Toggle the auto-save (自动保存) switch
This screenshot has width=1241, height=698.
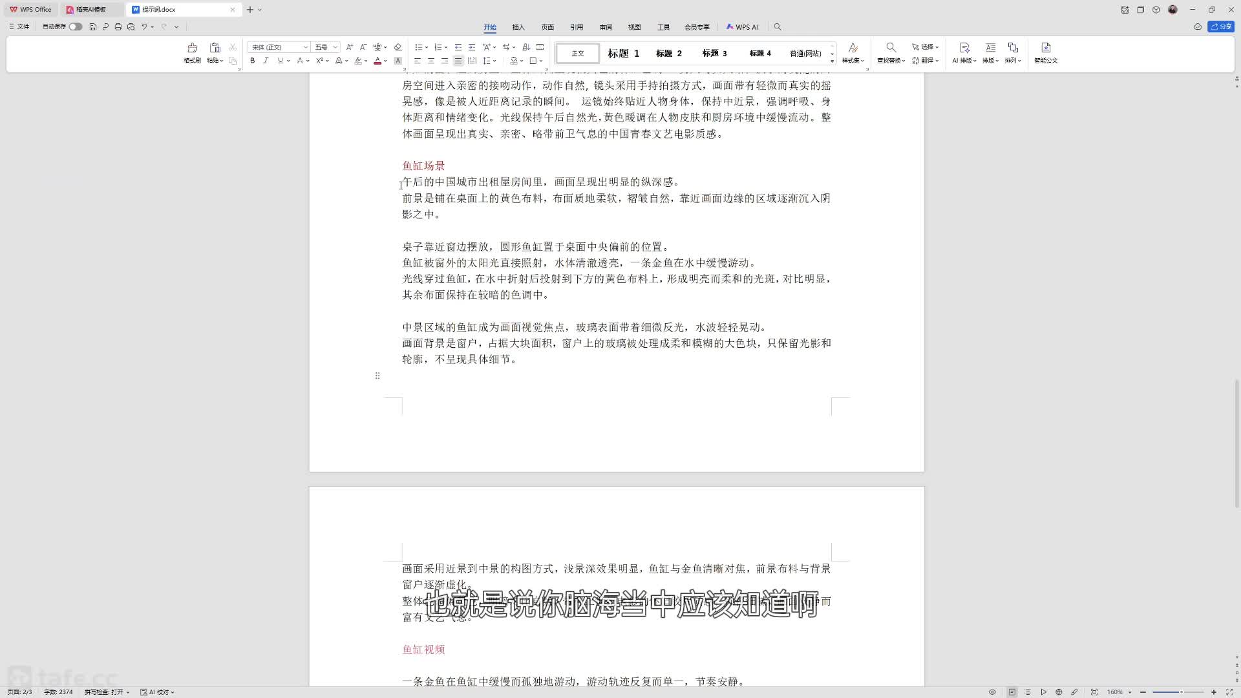tap(76, 27)
